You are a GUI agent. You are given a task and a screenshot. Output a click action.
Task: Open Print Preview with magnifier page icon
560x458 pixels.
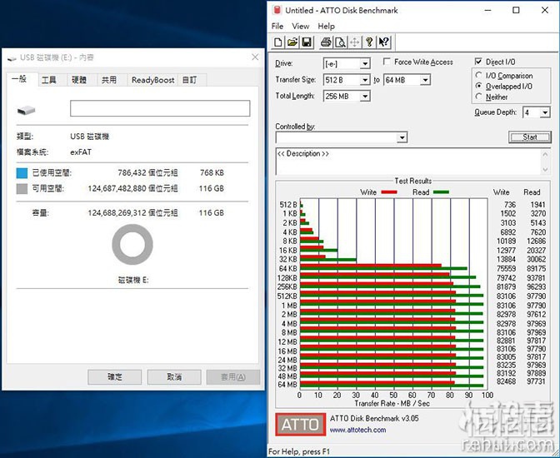[x=340, y=42]
